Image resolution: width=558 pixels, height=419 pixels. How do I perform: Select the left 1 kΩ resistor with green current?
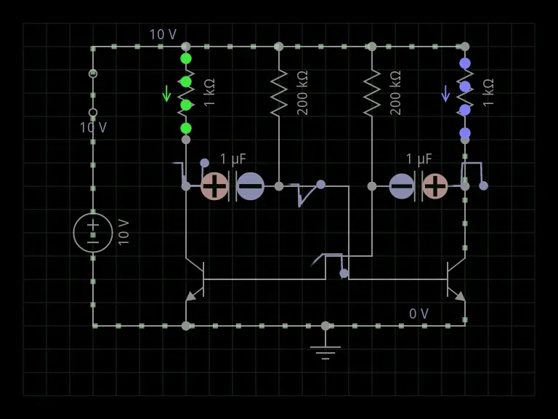click(186, 93)
